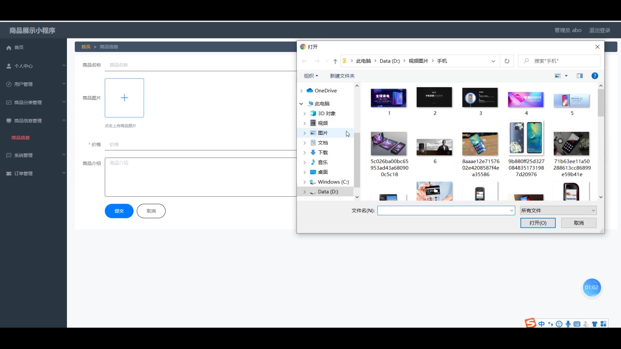This screenshot has width=621, height=349.
Task: Click the 商品介绍 text area
Action: point(201,177)
